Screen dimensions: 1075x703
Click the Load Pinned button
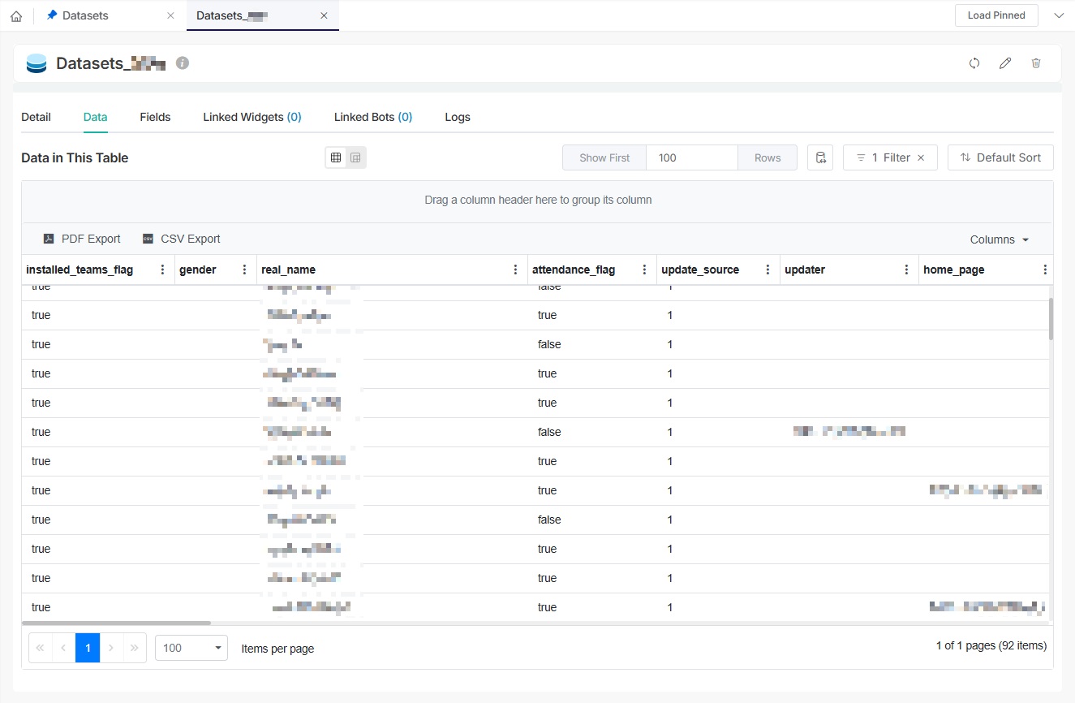[996, 15]
